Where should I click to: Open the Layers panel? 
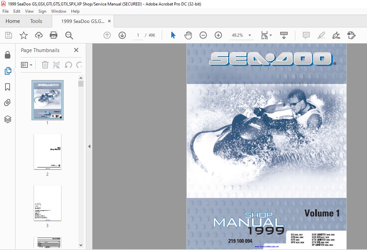point(8,119)
